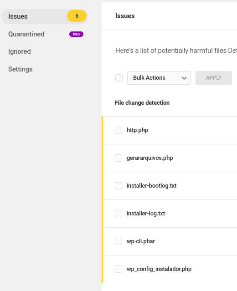Image resolution: width=237 pixels, height=291 pixels.
Task: Click the APPLY button
Action: coord(214,78)
